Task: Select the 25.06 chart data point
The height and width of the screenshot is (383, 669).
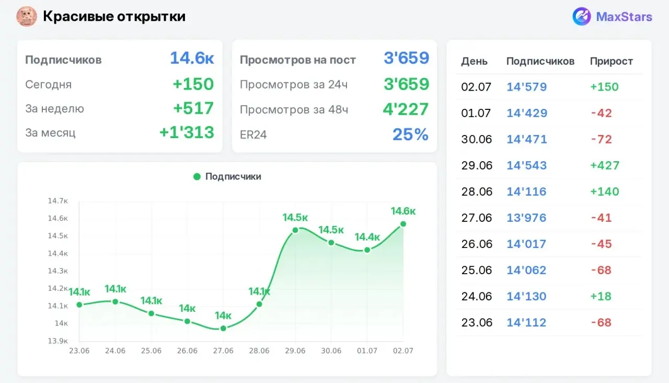Action: (151, 313)
